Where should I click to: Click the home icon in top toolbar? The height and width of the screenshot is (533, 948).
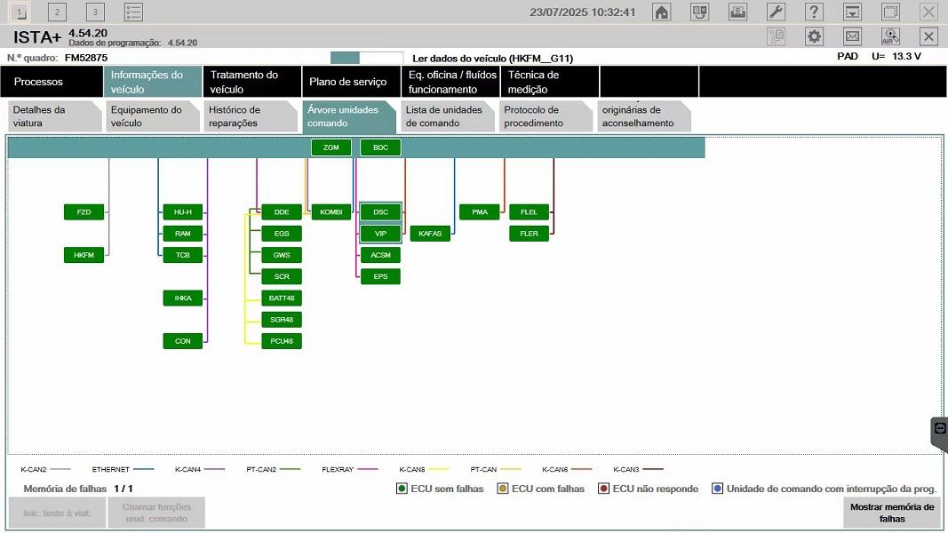[661, 12]
